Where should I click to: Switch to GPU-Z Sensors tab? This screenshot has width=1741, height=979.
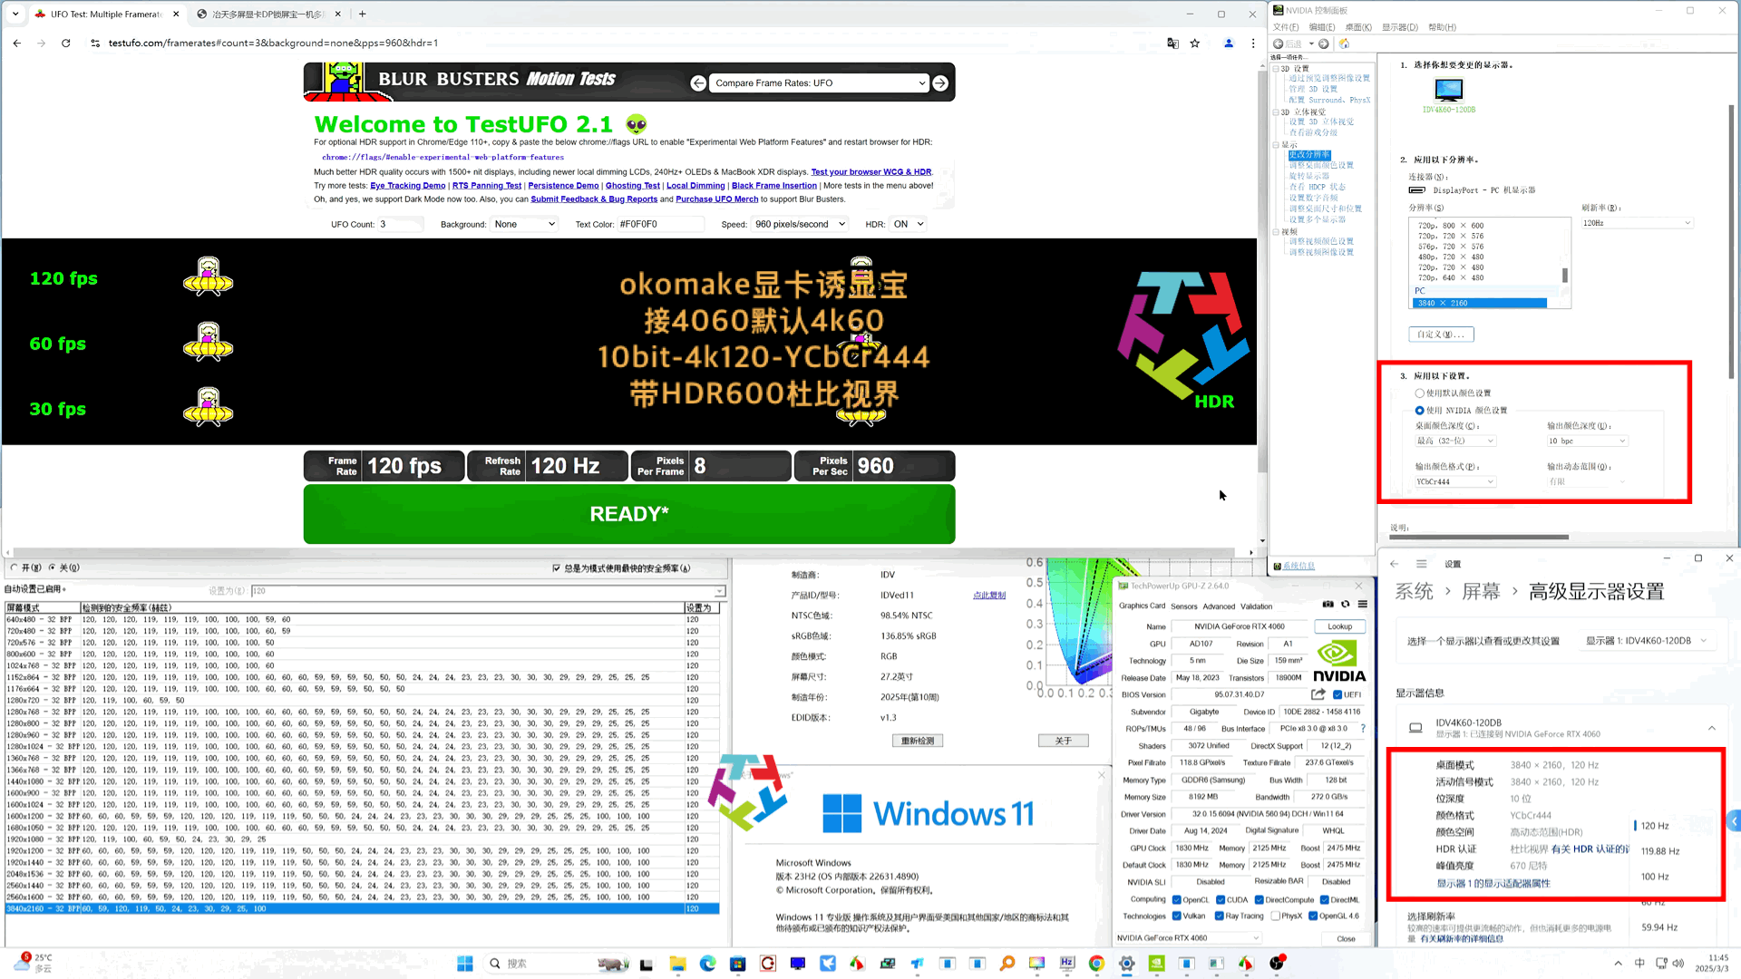coord(1183,606)
